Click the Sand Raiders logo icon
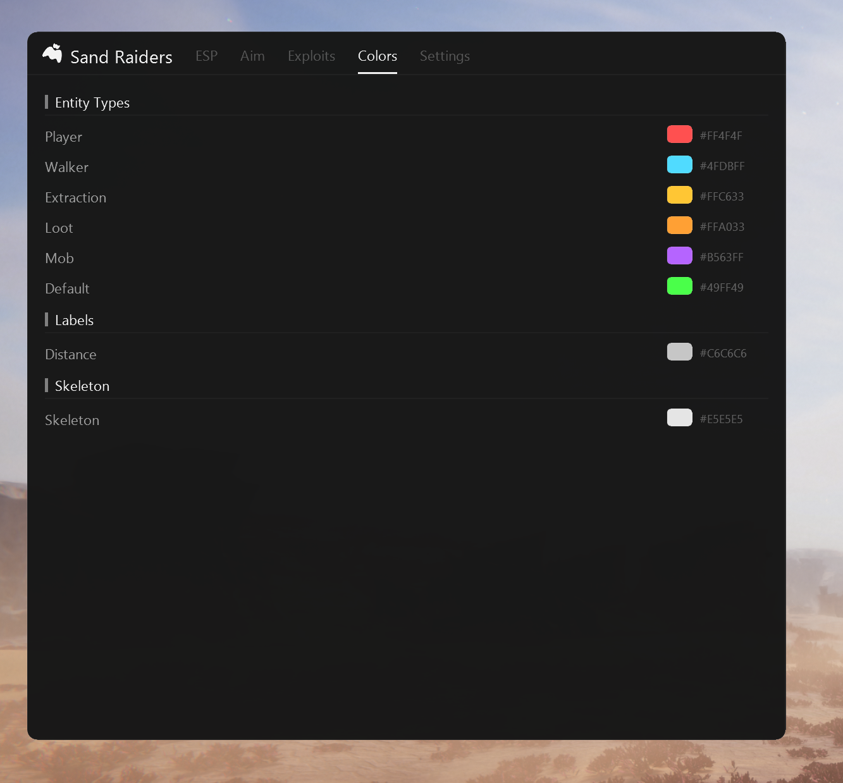843x783 pixels. coord(52,54)
